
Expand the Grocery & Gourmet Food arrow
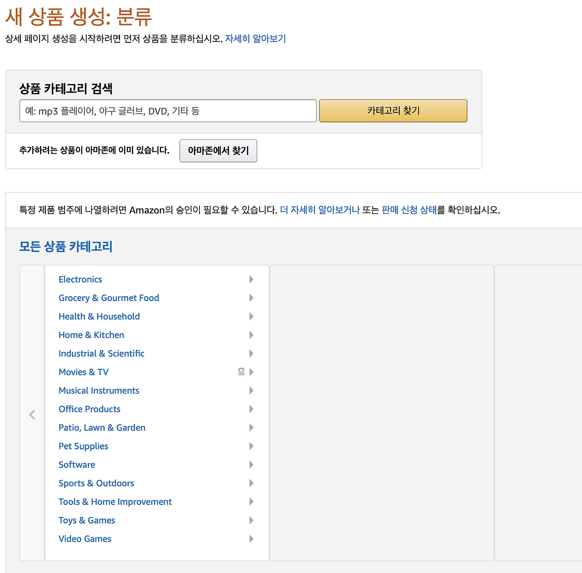point(251,298)
